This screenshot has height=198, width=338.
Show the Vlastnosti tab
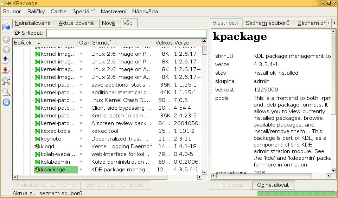coord(227,23)
